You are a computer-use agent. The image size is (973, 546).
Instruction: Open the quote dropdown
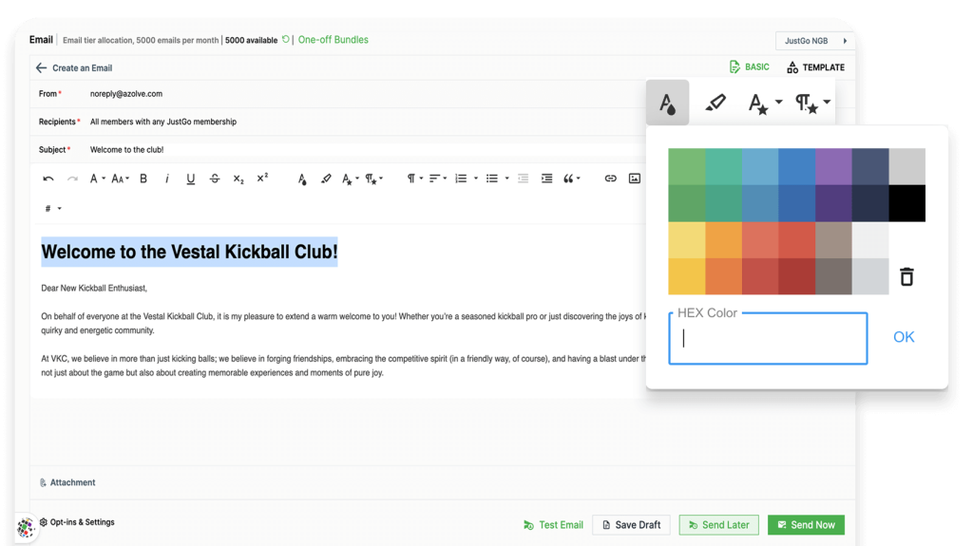[x=571, y=179]
